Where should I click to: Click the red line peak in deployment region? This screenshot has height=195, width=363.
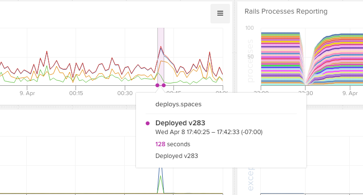(x=160, y=48)
